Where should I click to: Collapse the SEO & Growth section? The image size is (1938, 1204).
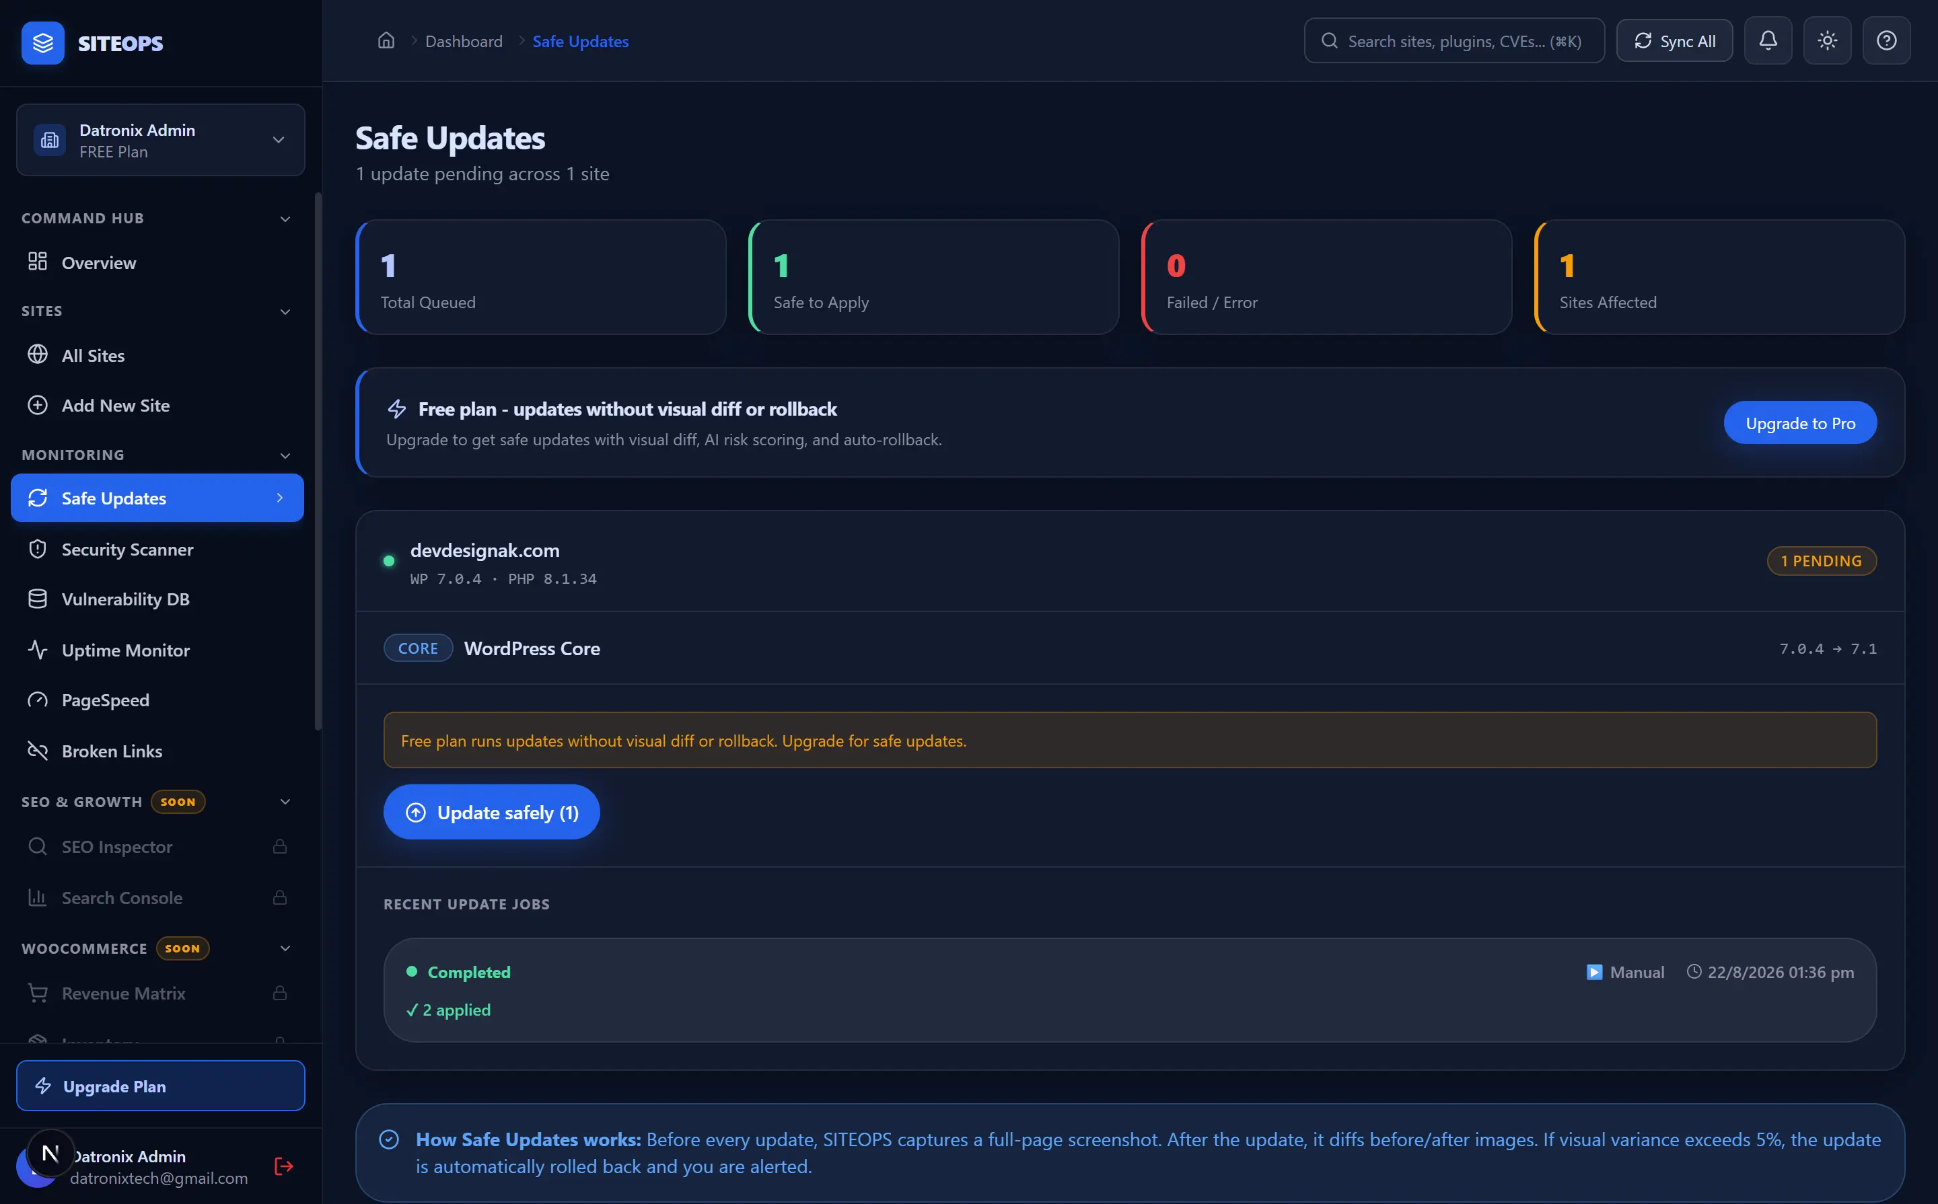(285, 802)
